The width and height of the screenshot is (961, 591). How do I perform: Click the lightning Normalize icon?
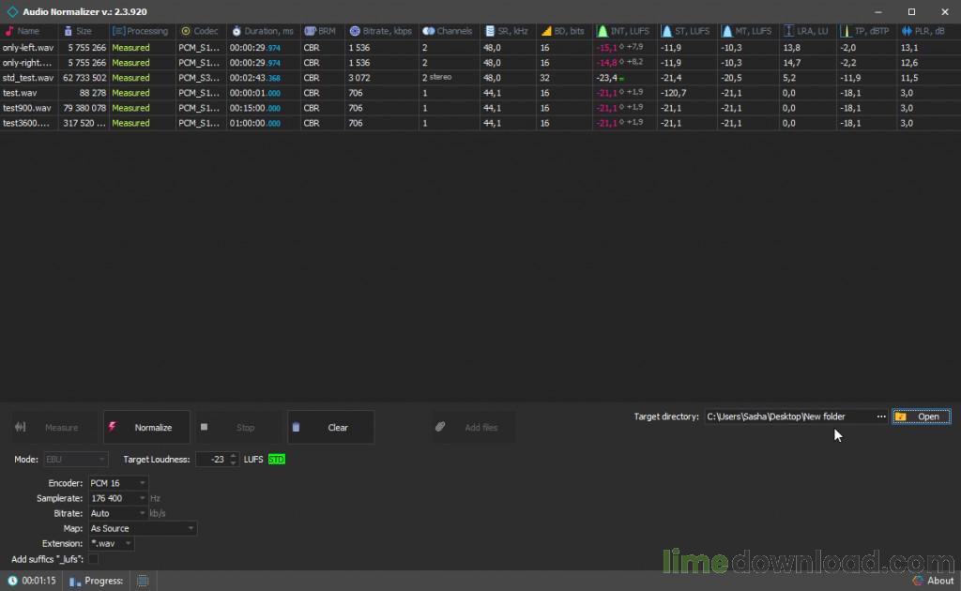pyautogui.click(x=113, y=427)
